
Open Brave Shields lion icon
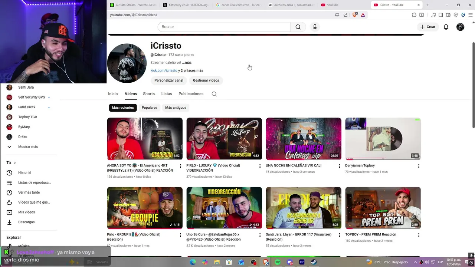point(355,15)
